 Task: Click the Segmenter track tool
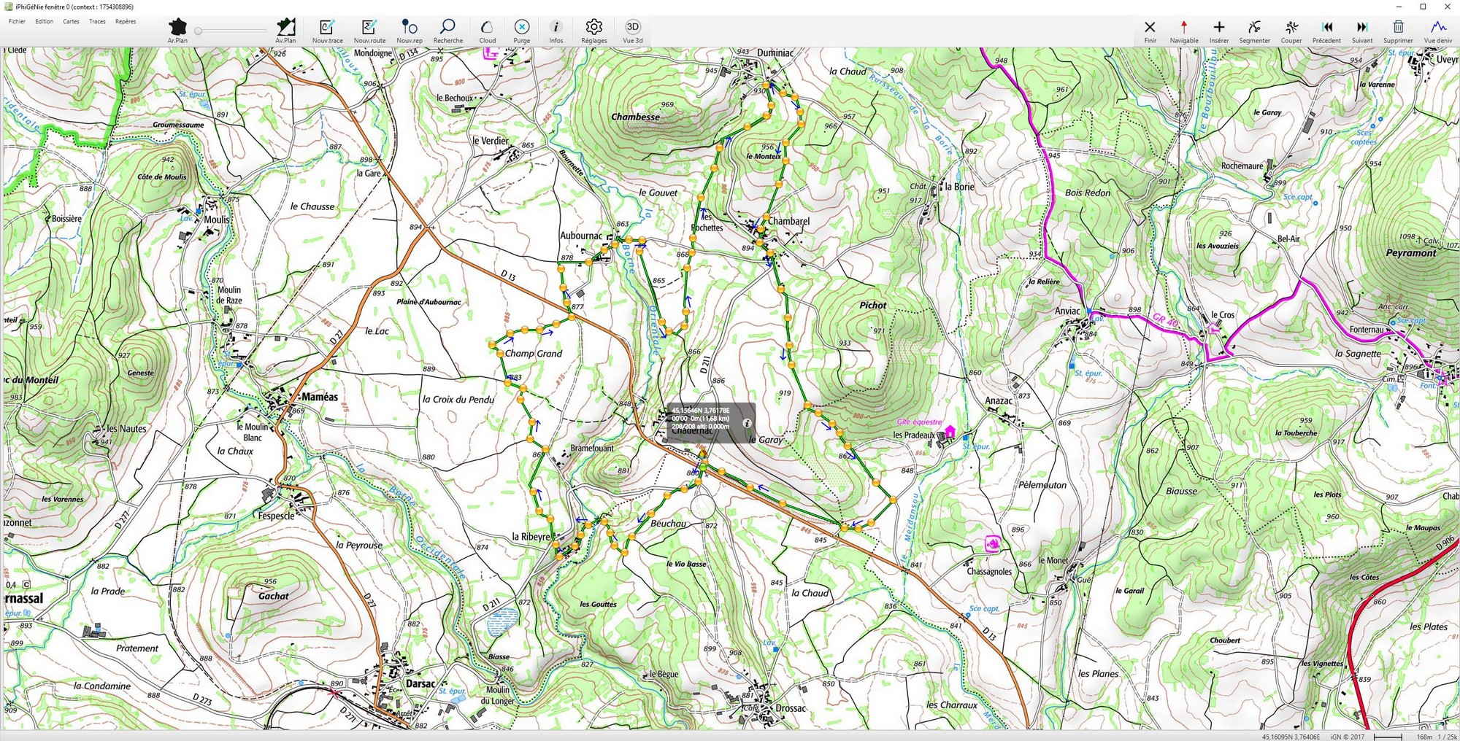click(1254, 31)
